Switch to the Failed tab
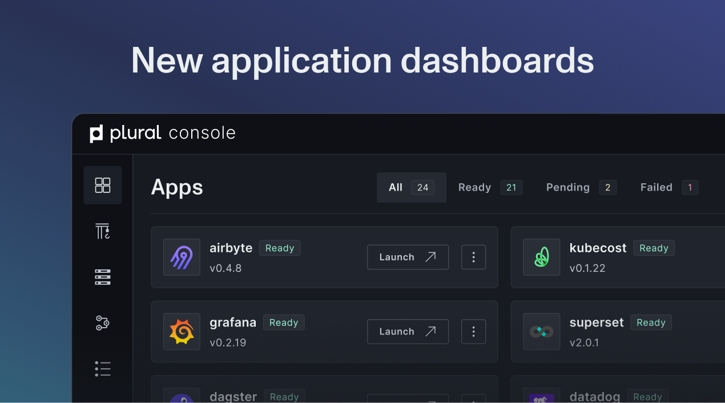 pyautogui.click(x=669, y=187)
